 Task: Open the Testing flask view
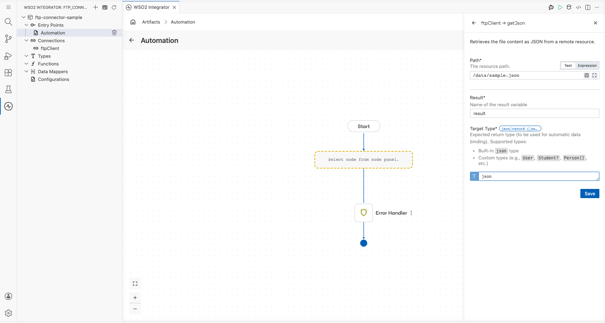click(x=8, y=89)
